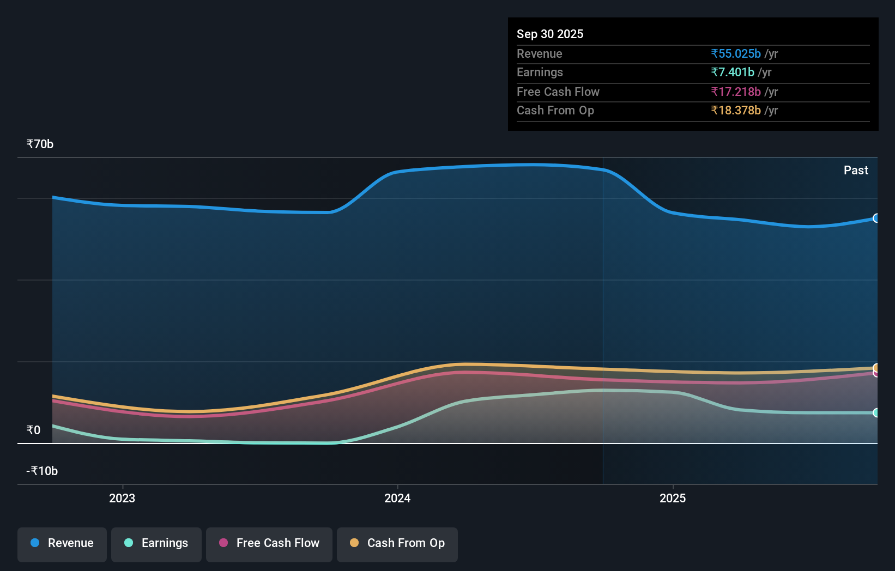The height and width of the screenshot is (571, 895).
Task: Click the Revenue value ₹55.025b in the tooltip
Action: [x=735, y=53]
